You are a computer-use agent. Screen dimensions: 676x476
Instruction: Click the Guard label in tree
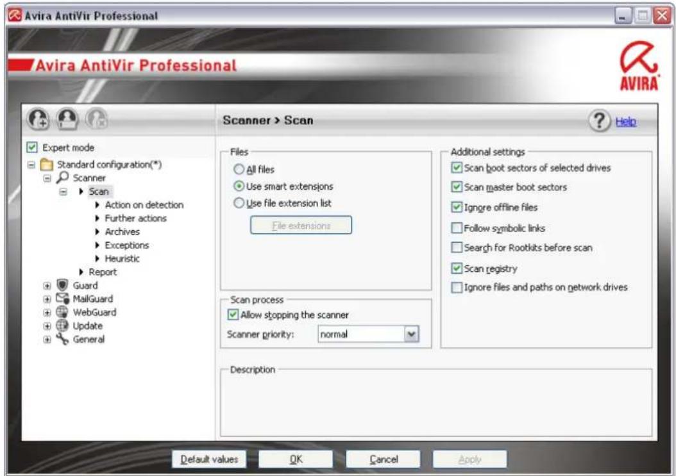pyautogui.click(x=85, y=285)
